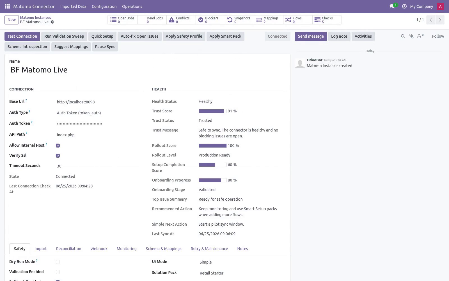Go to the next record arrow
Image resolution: width=449 pixels, height=281 pixels.
click(440, 20)
